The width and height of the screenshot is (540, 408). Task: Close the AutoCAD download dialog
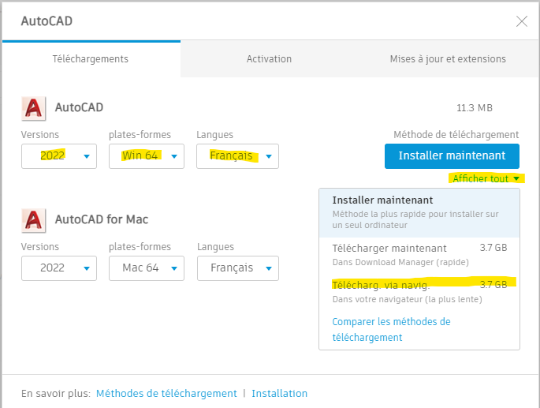(x=521, y=21)
